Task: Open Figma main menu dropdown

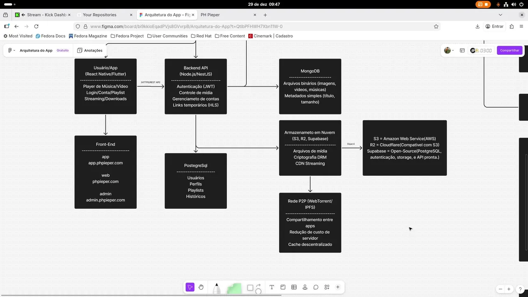Action: point(12,50)
